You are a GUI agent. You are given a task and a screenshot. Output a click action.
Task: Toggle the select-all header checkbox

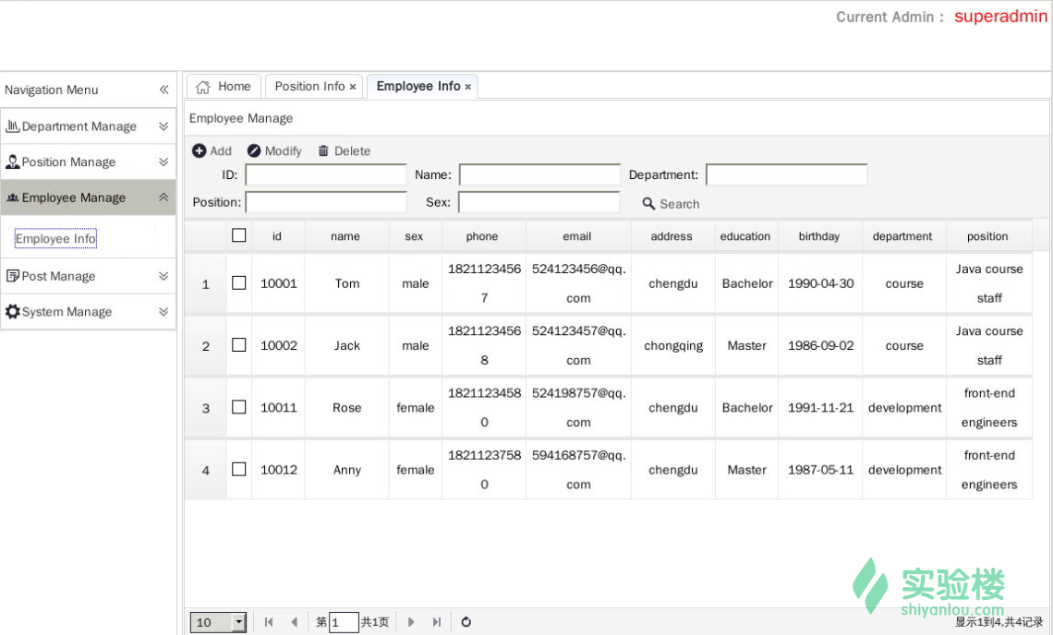[x=238, y=235]
